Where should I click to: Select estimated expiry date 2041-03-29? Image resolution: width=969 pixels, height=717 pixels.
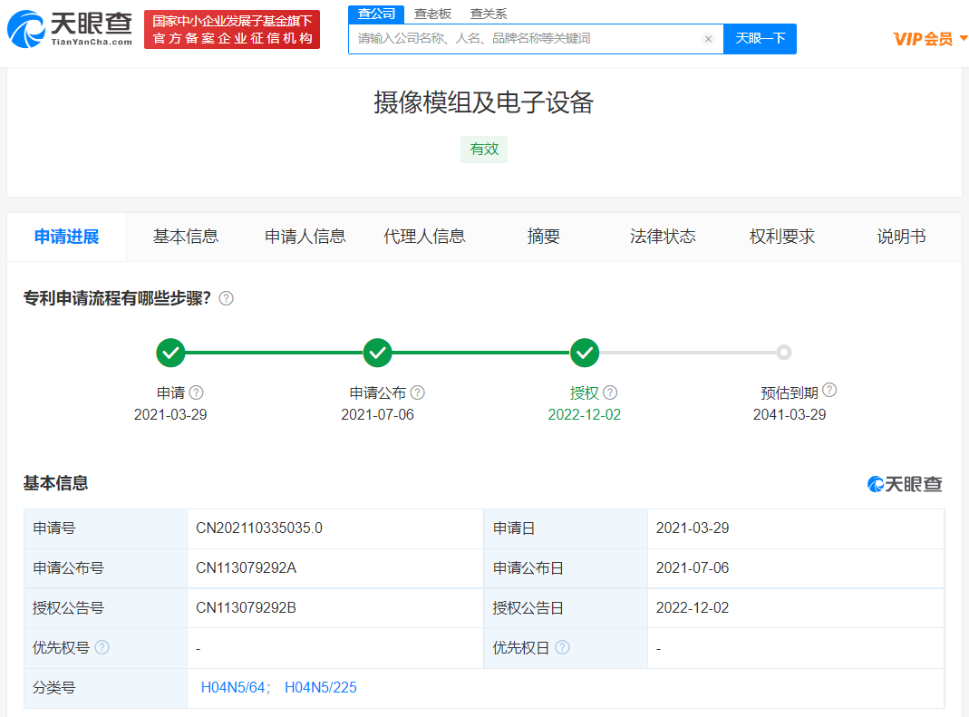click(x=790, y=414)
